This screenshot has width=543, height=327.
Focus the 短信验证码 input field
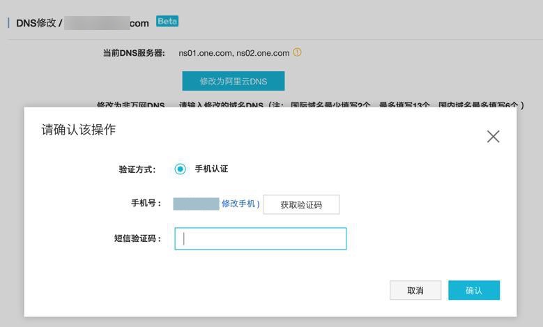click(x=260, y=238)
